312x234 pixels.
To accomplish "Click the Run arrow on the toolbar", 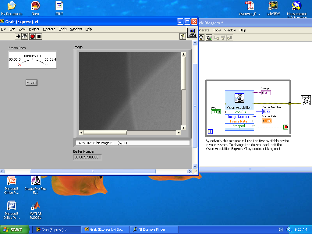I will click(19, 36).
